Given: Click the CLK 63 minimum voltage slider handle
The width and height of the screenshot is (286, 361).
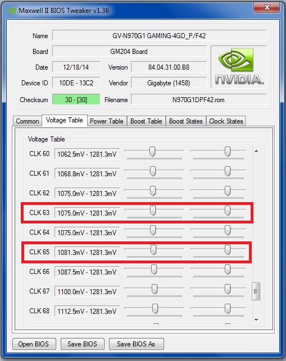Looking at the screenshot, I should click(153, 211).
